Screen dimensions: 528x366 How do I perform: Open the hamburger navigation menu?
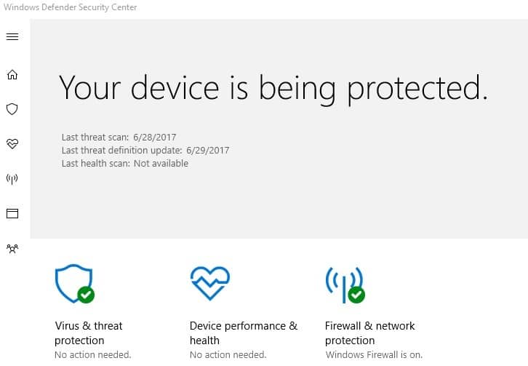[12, 36]
